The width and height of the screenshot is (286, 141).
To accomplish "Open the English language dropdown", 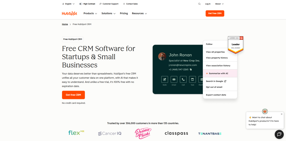I will (x=68, y=4).
